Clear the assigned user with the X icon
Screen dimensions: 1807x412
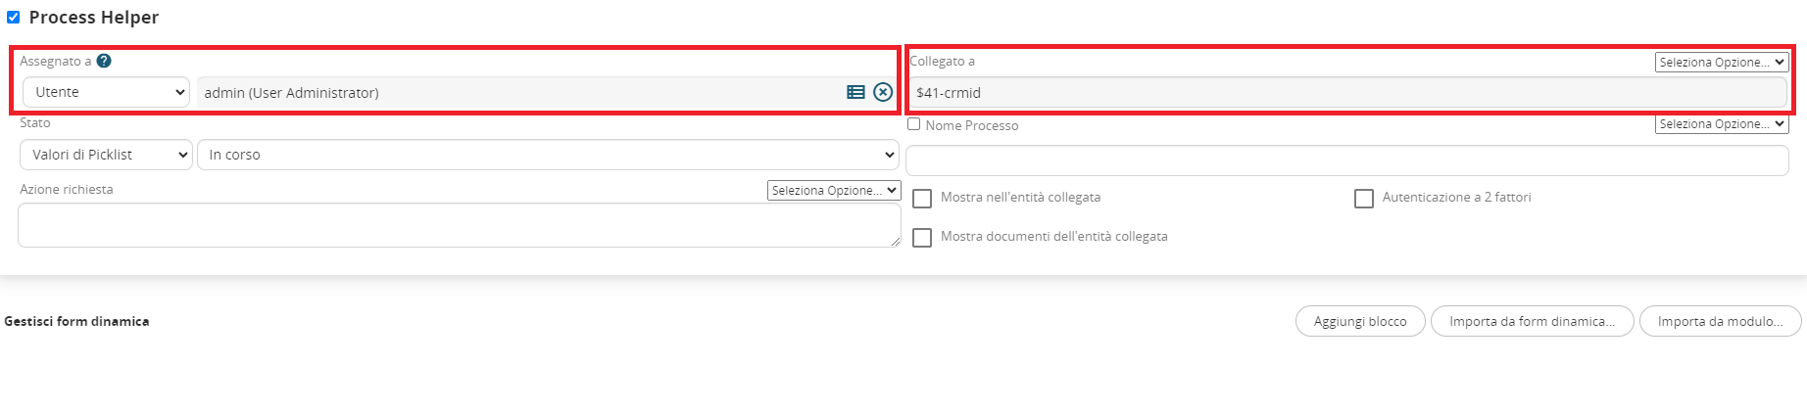pos(883,92)
